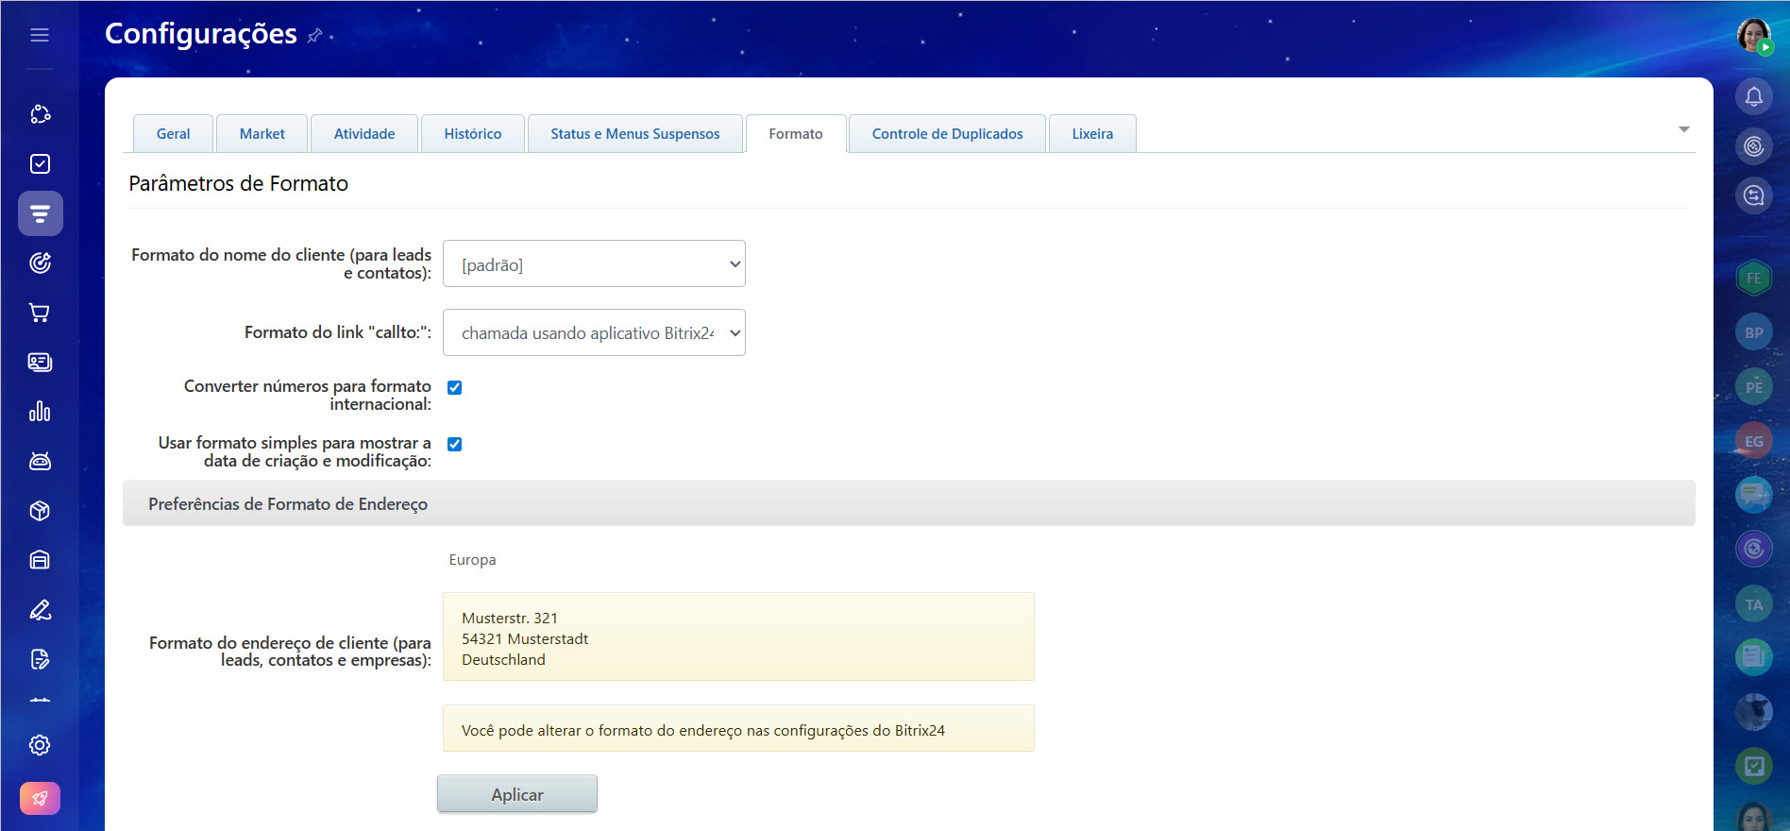
Task: Click the notifications bell icon
Action: pos(1753,96)
